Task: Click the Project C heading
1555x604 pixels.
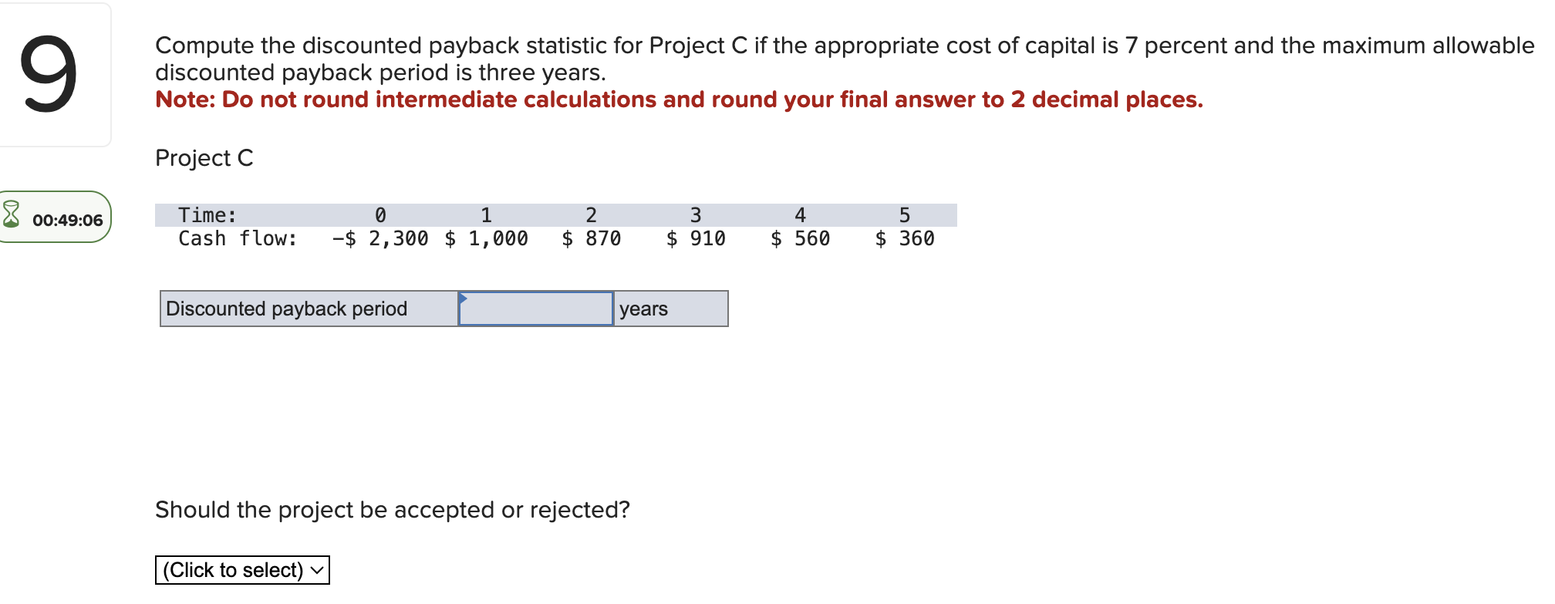Action: click(x=204, y=158)
